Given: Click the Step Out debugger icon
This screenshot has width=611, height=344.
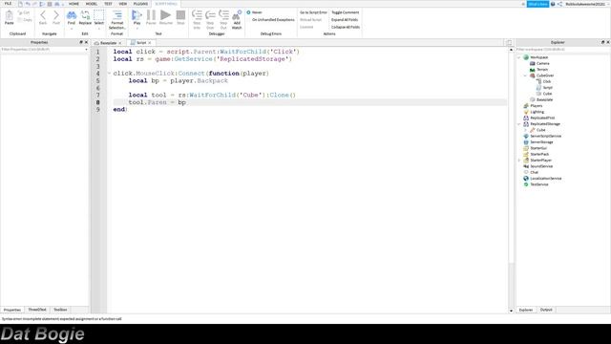Looking at the screenshot, I should click(x=223, y=19).
